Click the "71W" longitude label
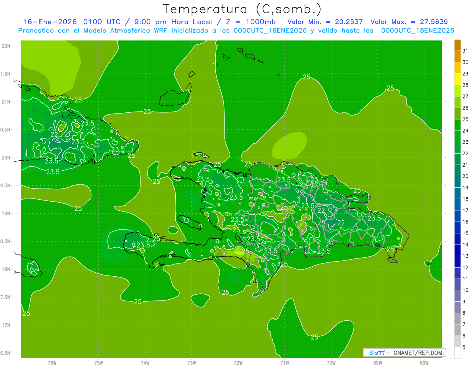This screenshot has width=476, height=368. pos(284,362)
